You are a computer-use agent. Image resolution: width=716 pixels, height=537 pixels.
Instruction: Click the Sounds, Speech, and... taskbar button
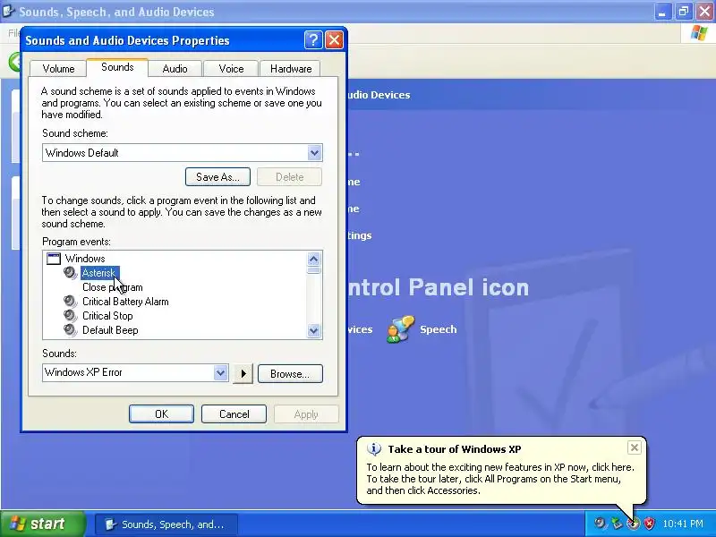(x=166, y=524)
